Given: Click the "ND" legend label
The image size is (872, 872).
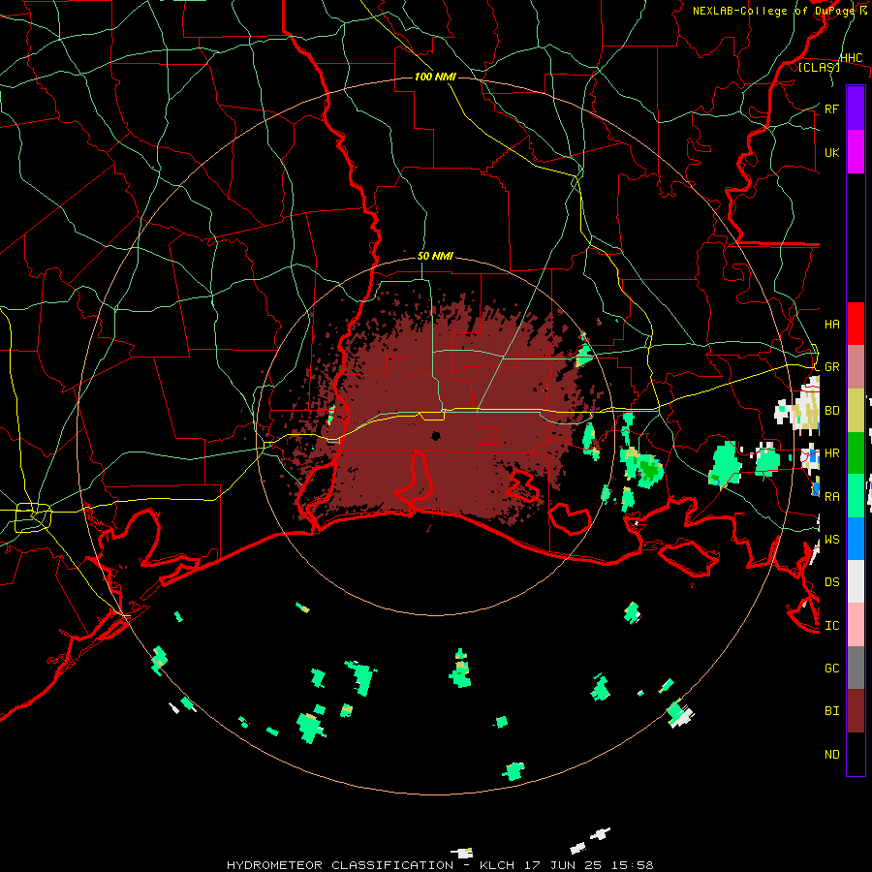Looking at the screenshot, I should coord(831,755).
